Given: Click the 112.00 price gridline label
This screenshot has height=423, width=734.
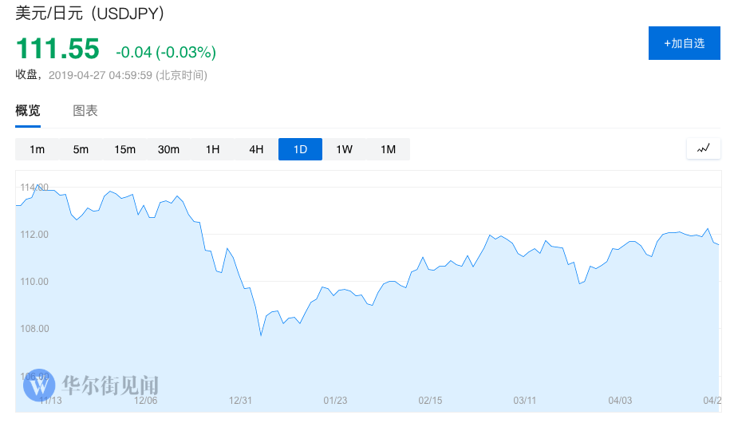Looking at the screenshot, I should click(x=35, y=235).
